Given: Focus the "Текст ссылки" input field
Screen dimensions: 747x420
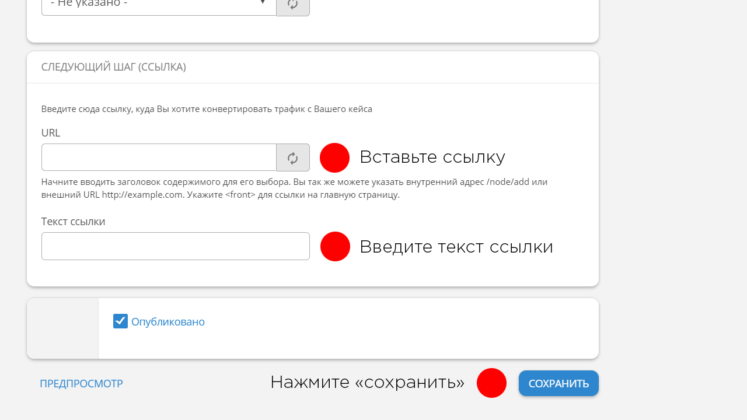Looking at the screenshot, I should coord(176,246).
